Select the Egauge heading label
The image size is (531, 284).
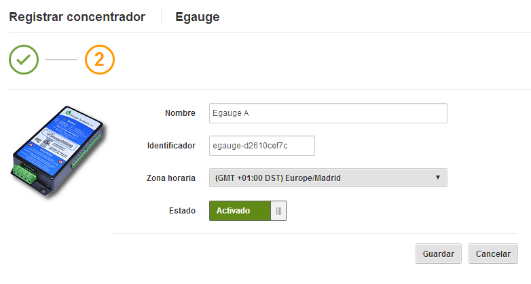click(x=198, y=17)
